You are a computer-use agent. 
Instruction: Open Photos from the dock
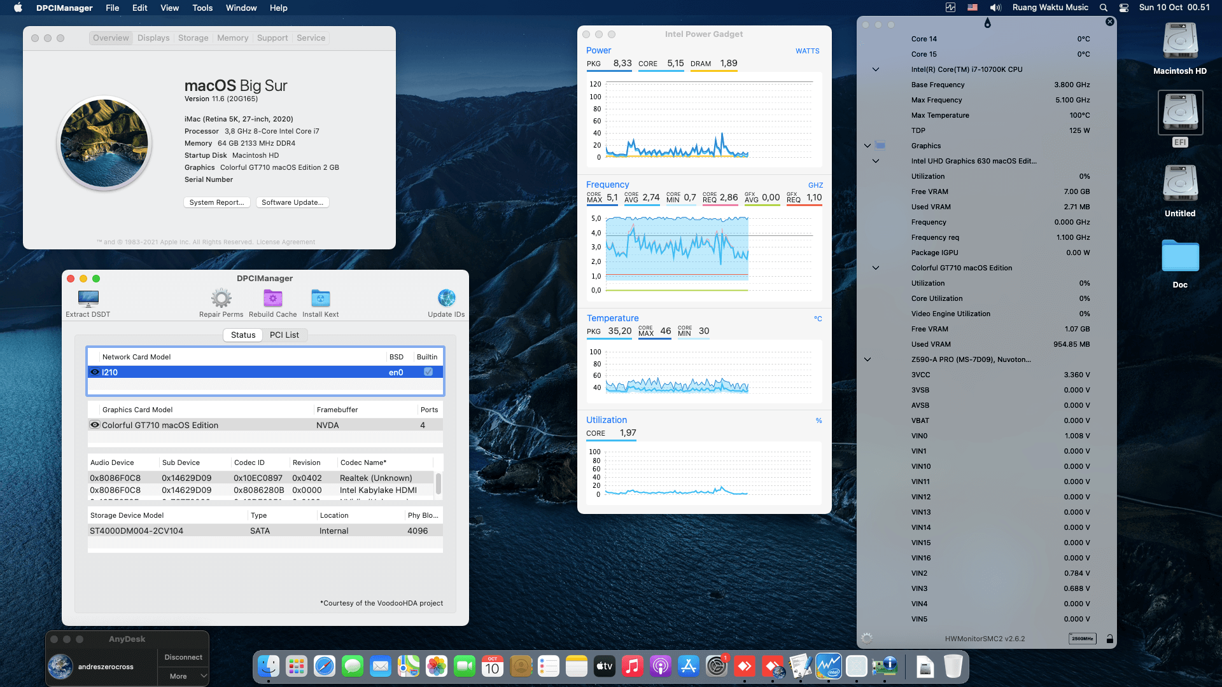(436, 667)
